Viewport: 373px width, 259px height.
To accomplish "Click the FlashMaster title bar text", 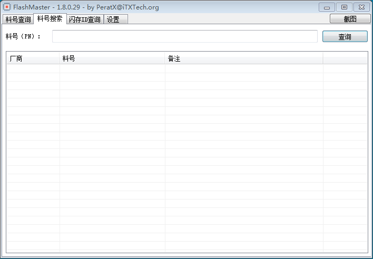I will pyautogui.click(x=86, y=7).
